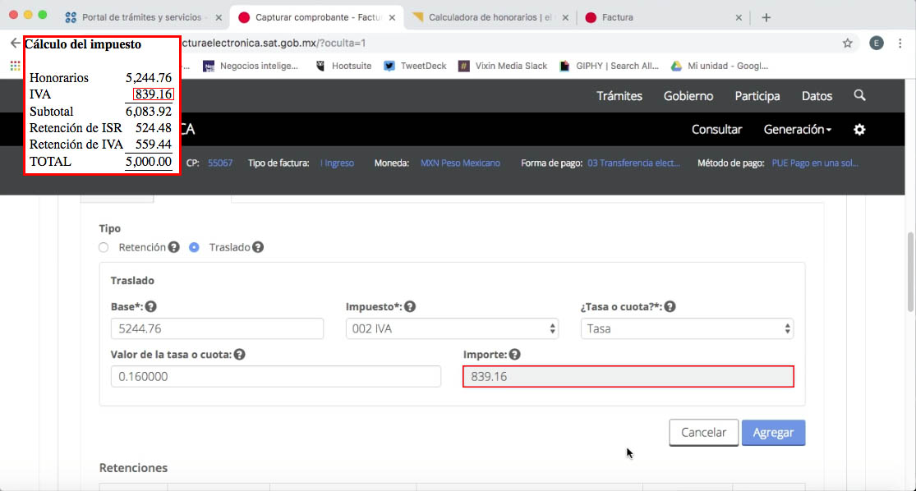This screenshot has width=916, height=491.
Task: Click the browser back arrow
Action: (15, 43)
